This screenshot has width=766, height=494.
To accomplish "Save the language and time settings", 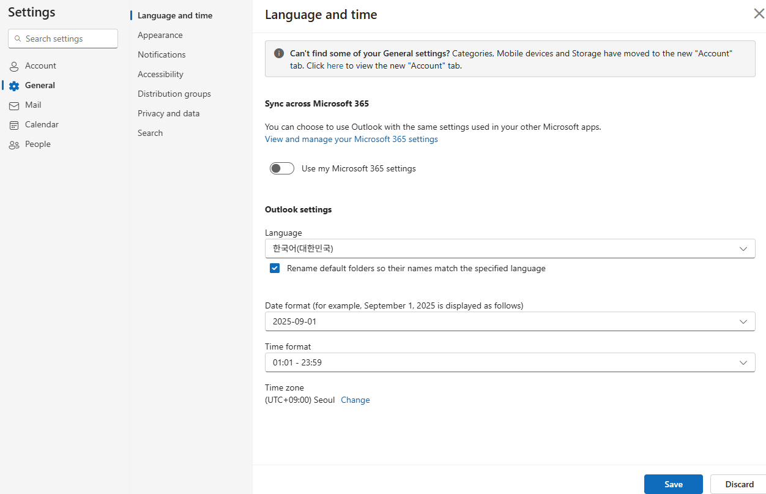I will point(673,484).
